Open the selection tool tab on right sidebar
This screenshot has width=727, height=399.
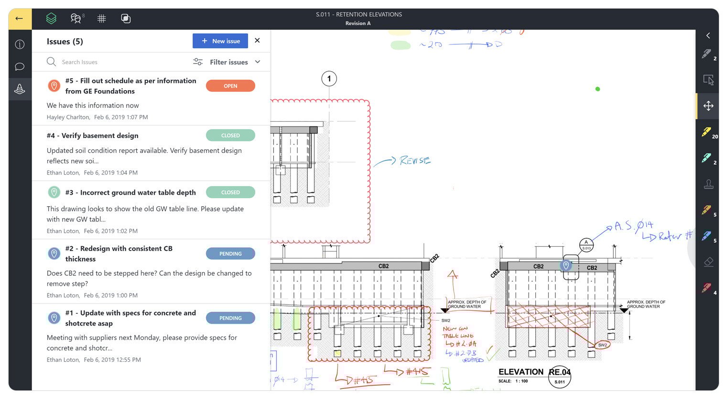708,80
